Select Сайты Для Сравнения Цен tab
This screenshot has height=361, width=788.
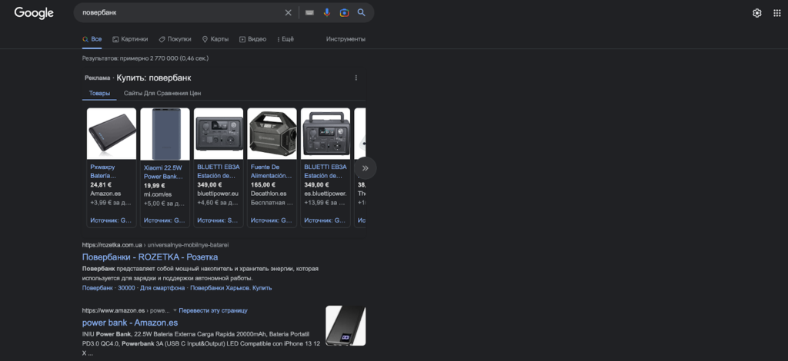tap(162, 93)
